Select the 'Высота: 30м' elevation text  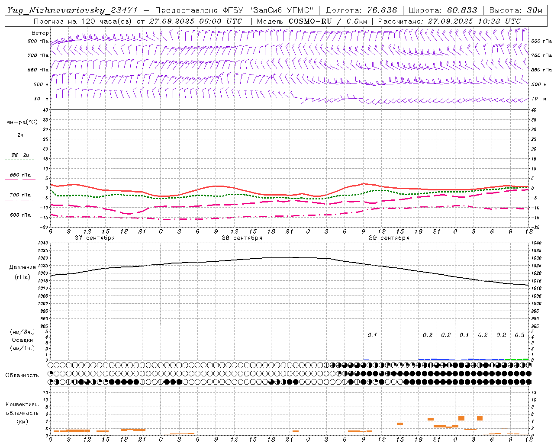(516, 10)
